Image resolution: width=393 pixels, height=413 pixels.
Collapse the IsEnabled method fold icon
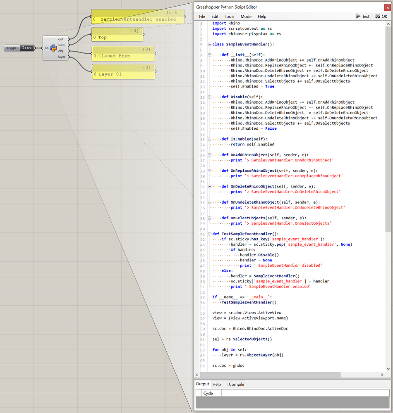point(210,139)
